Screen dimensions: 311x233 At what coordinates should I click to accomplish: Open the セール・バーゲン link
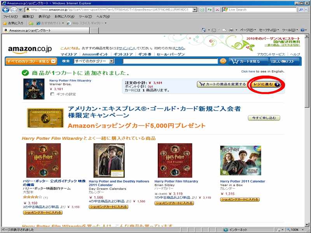click(171, 54)
